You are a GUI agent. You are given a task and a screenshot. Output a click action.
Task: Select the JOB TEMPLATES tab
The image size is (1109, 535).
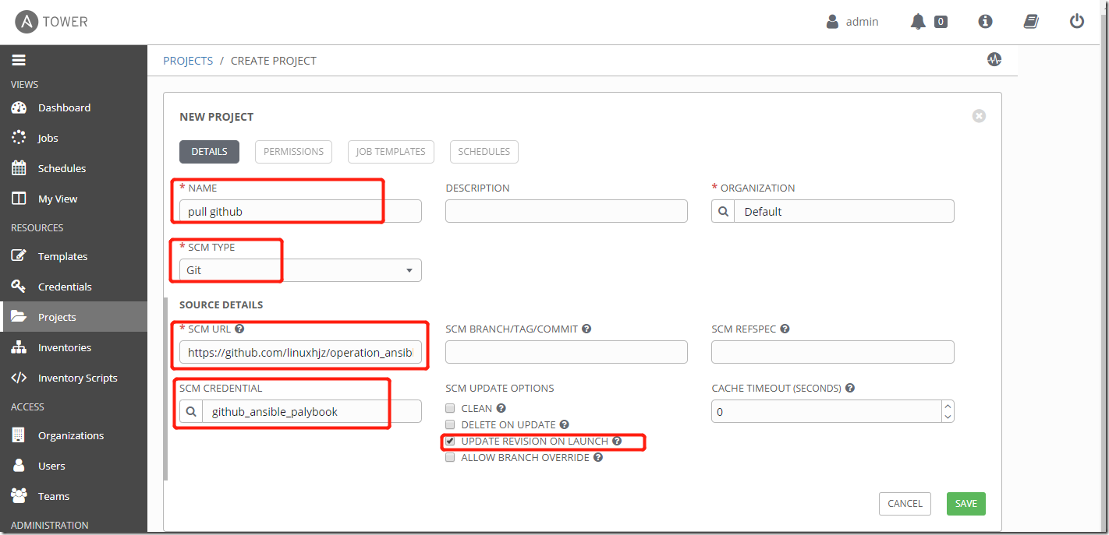[x=391, y=152]
